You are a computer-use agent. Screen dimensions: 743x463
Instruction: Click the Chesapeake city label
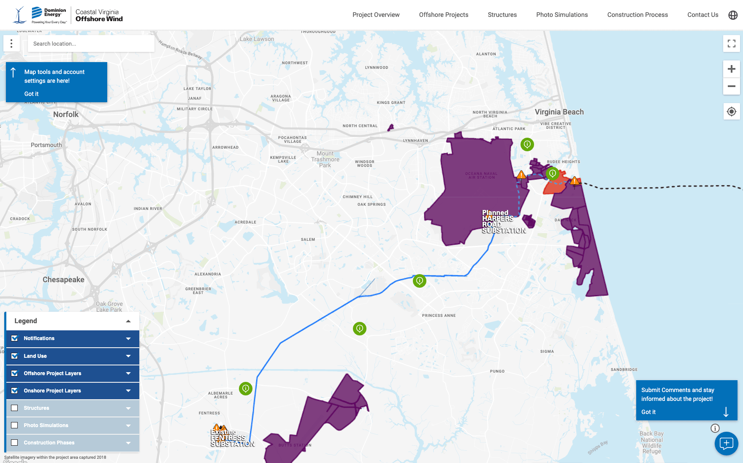[x=63, y=280]
